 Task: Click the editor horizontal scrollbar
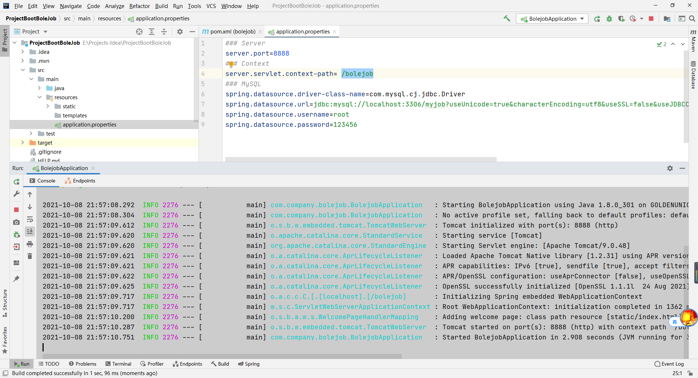(x=361, y=159)
